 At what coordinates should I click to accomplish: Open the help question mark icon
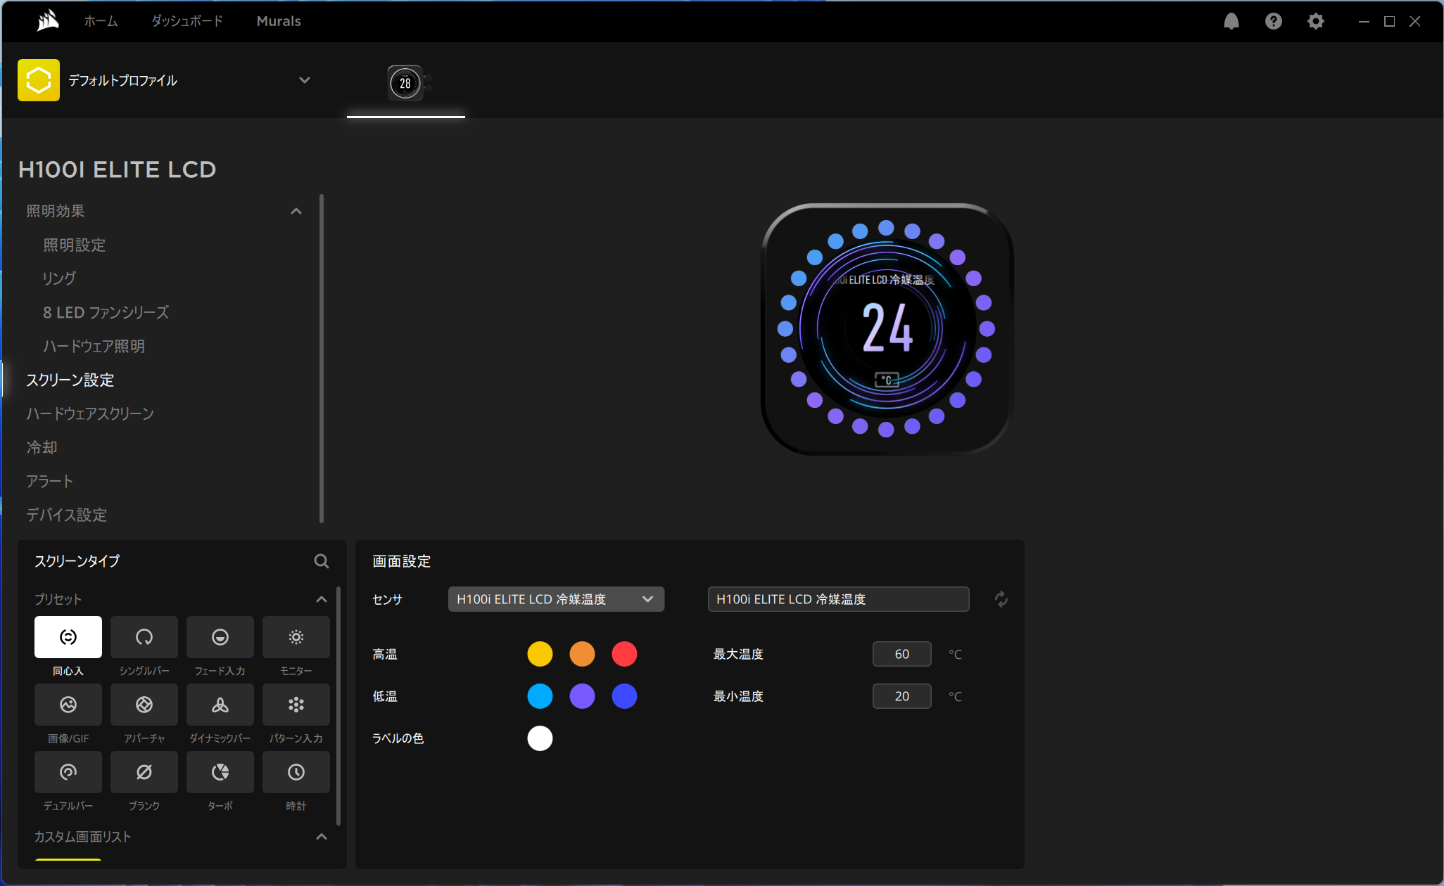click(1274, 21)
